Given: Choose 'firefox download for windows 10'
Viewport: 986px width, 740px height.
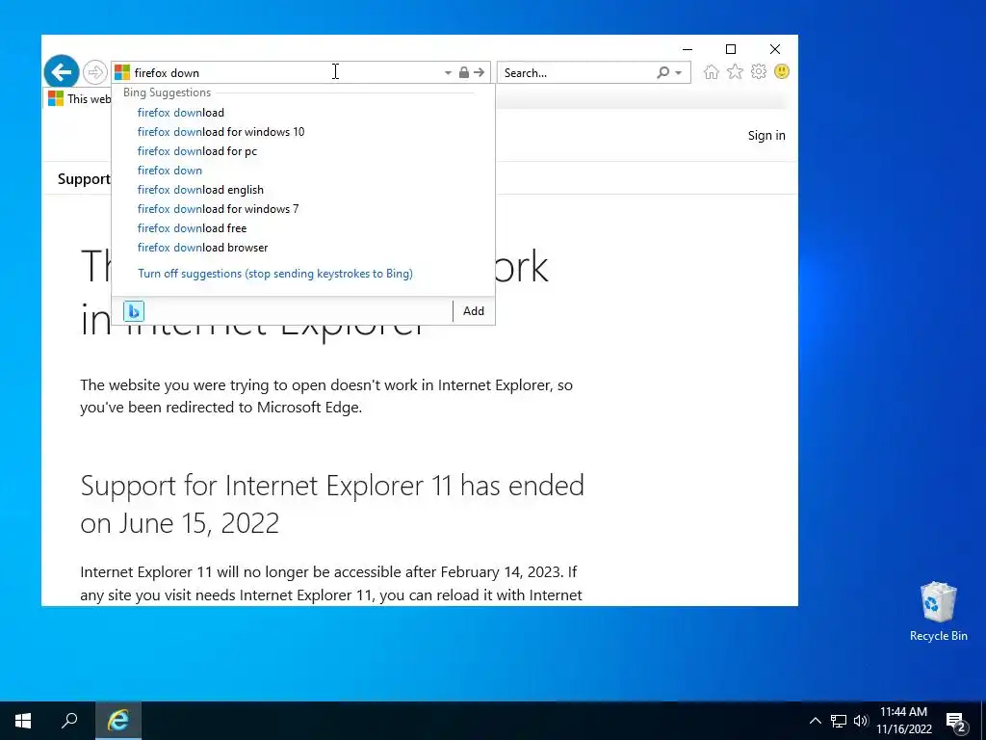Looking at the screenshot, I should (221, 132).
